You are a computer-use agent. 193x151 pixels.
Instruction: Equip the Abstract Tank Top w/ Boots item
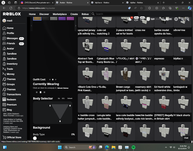[x=87, y=46]
